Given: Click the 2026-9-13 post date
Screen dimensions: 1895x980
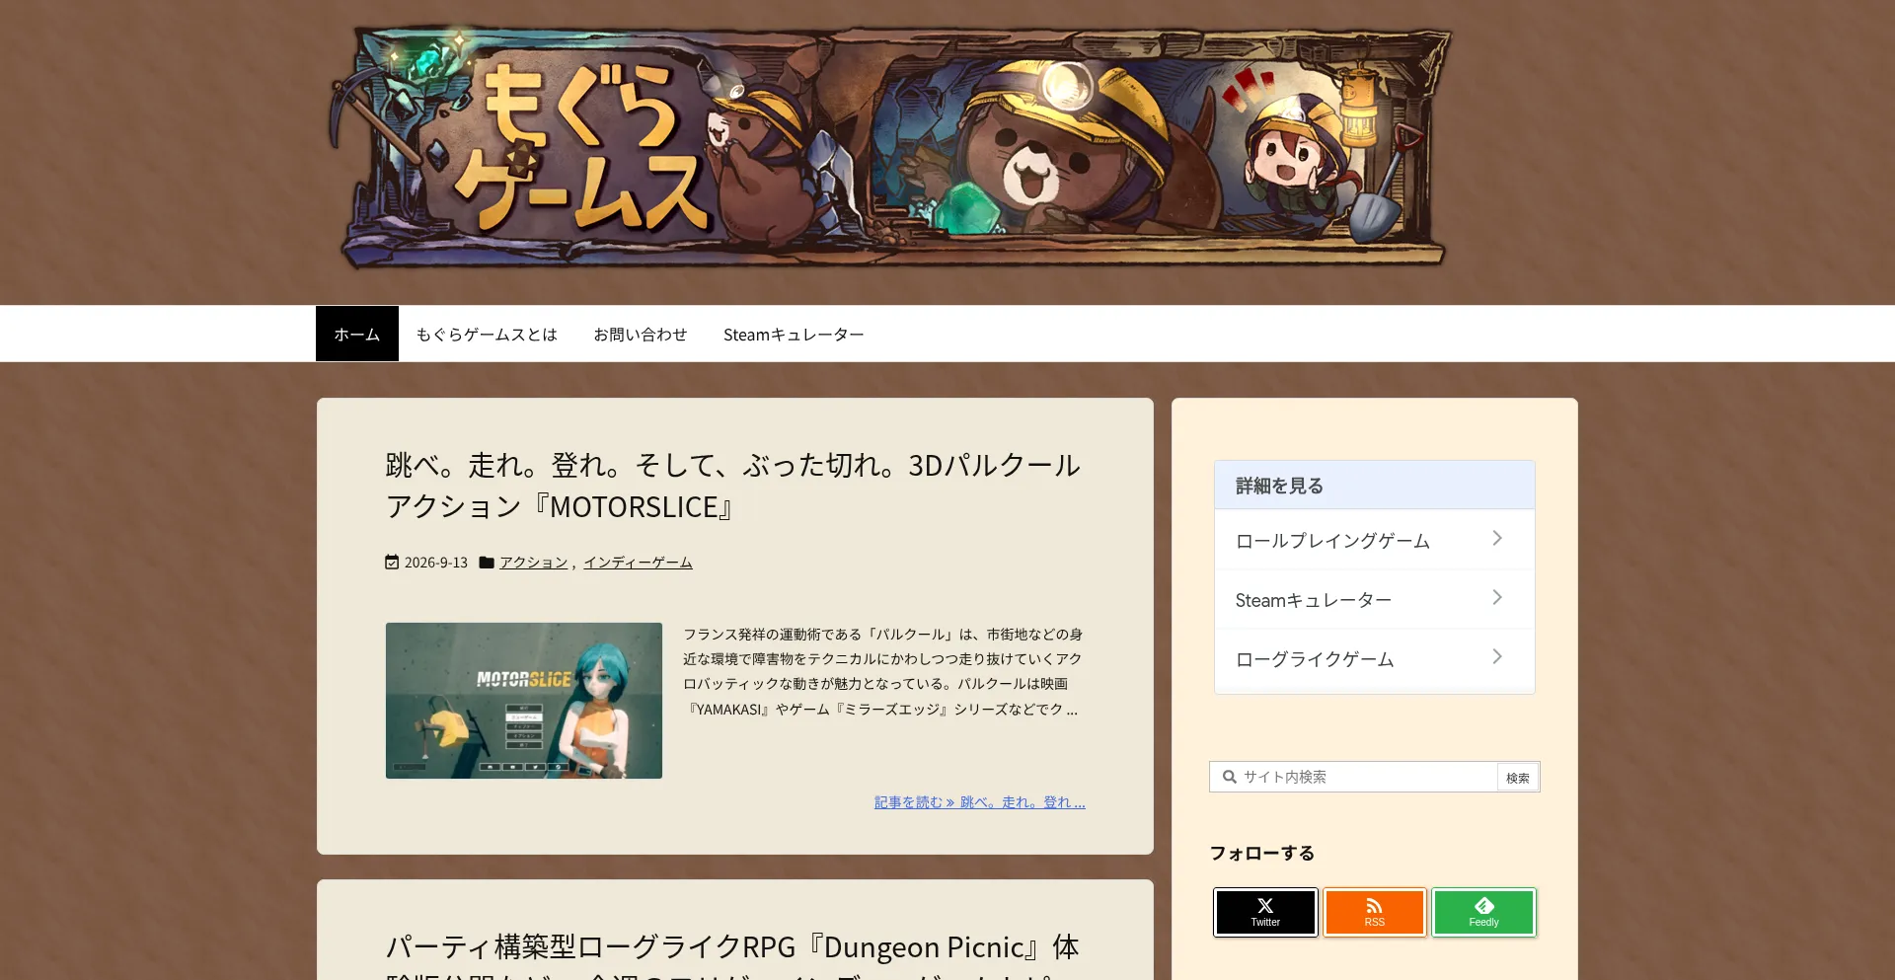Looking at the screenshot, I should pyautogui.click(x=436, y=563).
